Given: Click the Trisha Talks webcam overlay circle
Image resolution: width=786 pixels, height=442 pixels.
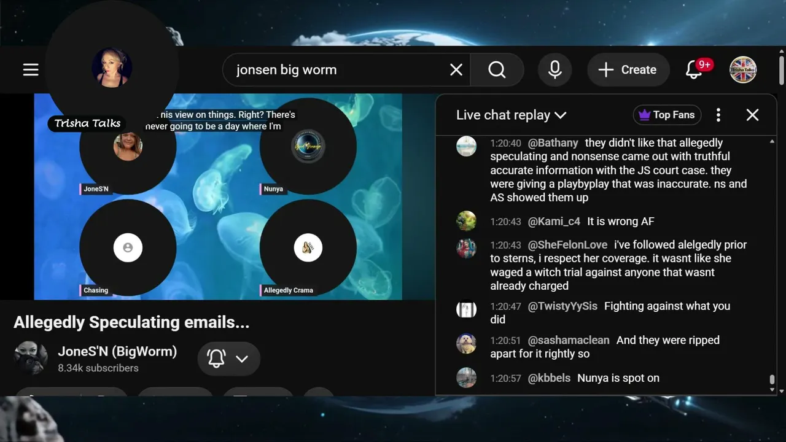Looking at the screenshot, I should pos(112,68).
